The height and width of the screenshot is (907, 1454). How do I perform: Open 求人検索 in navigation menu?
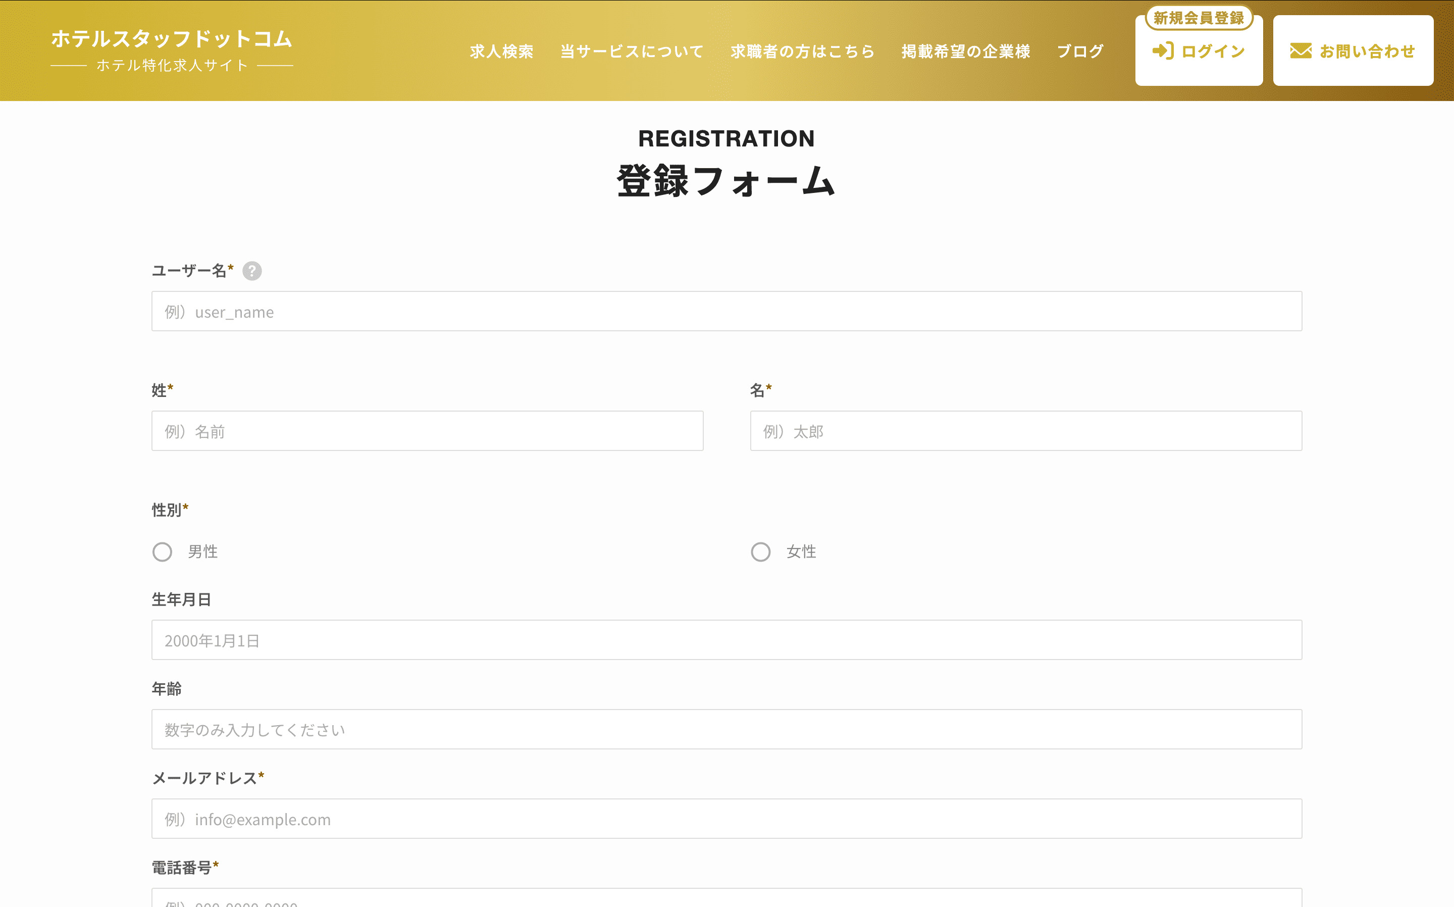501,52
